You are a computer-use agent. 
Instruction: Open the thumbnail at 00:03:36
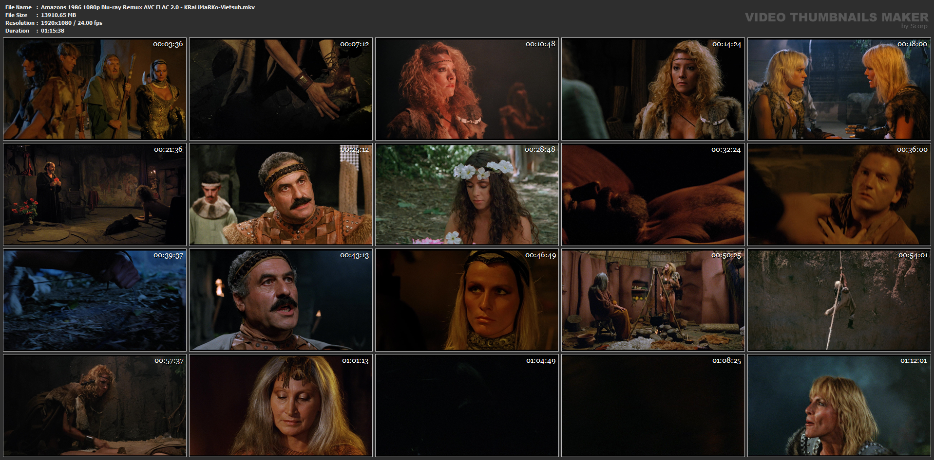click(95, 89)
